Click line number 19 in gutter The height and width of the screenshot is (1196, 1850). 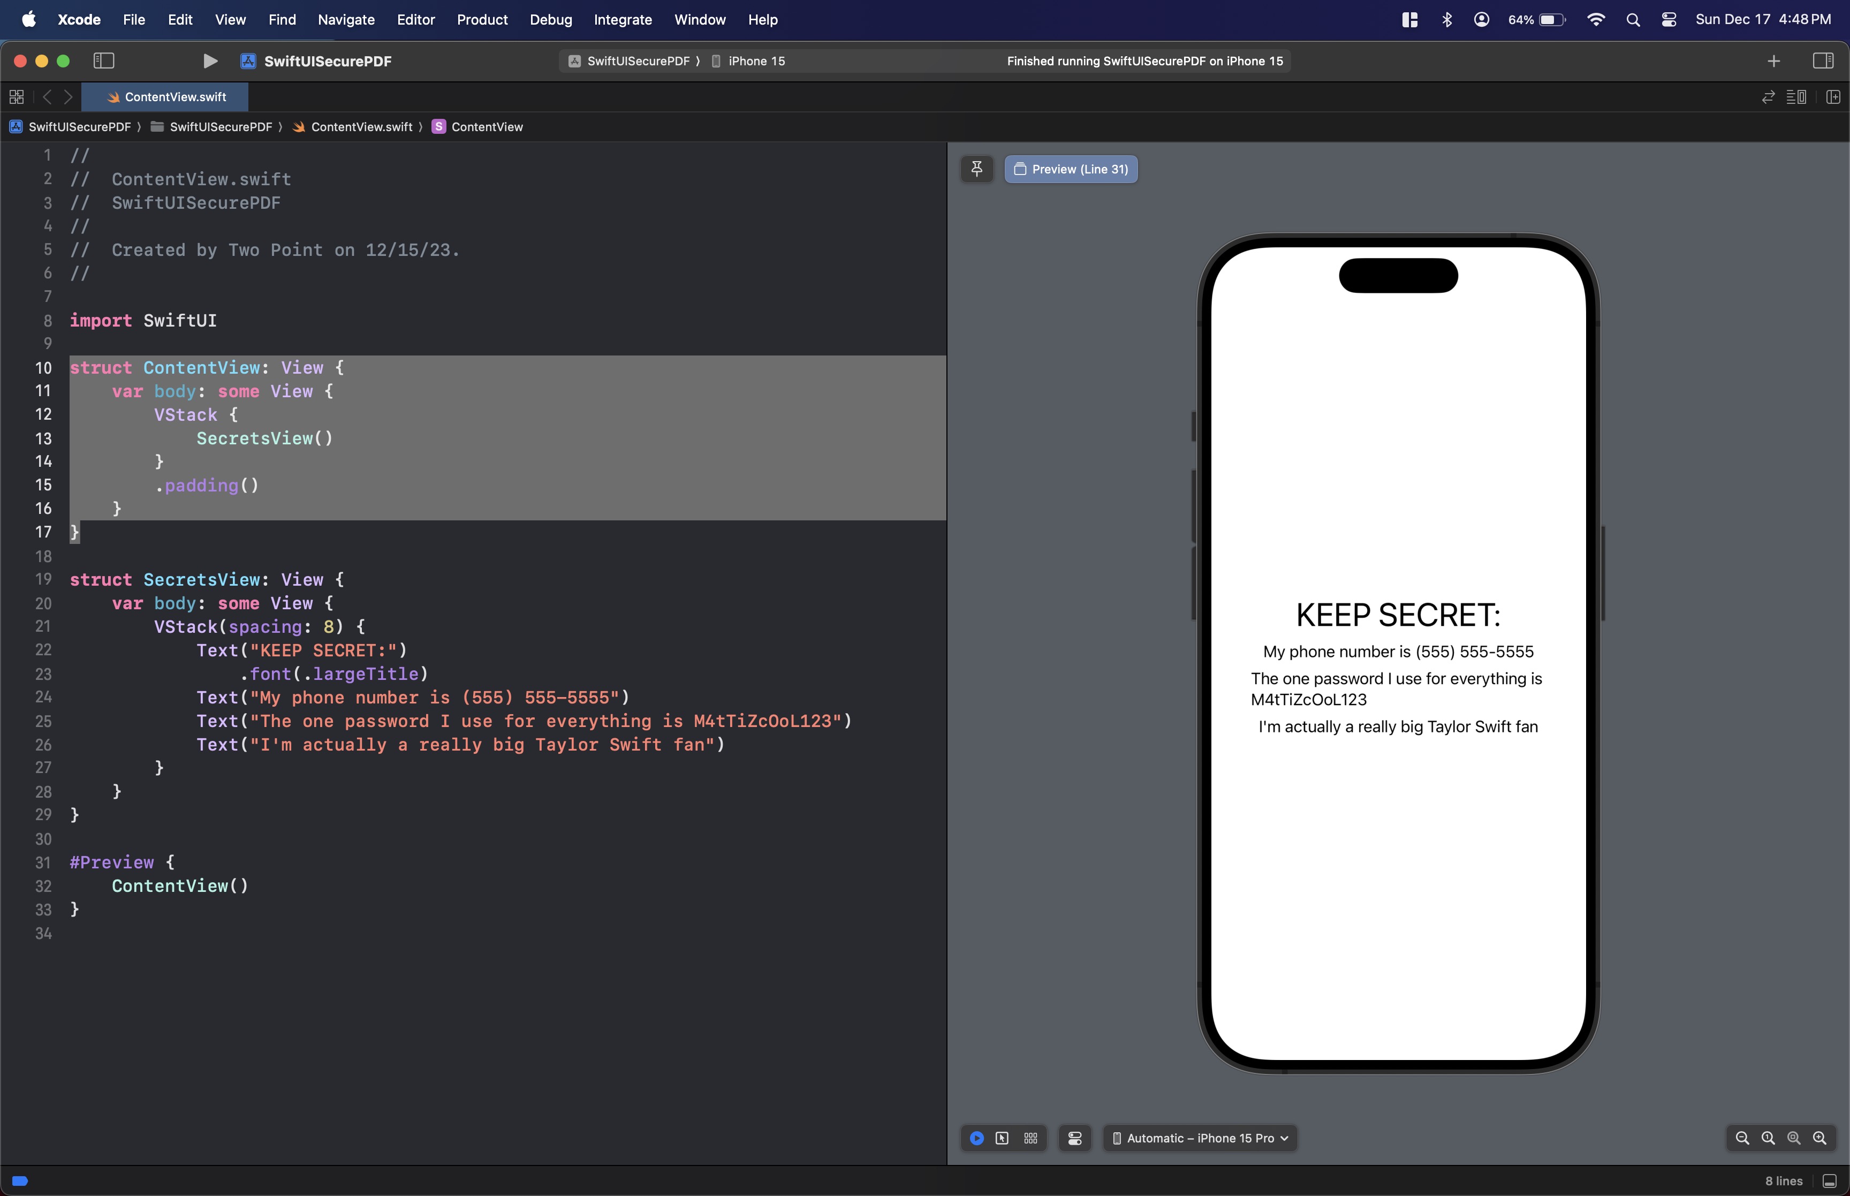tap(43, 579)
